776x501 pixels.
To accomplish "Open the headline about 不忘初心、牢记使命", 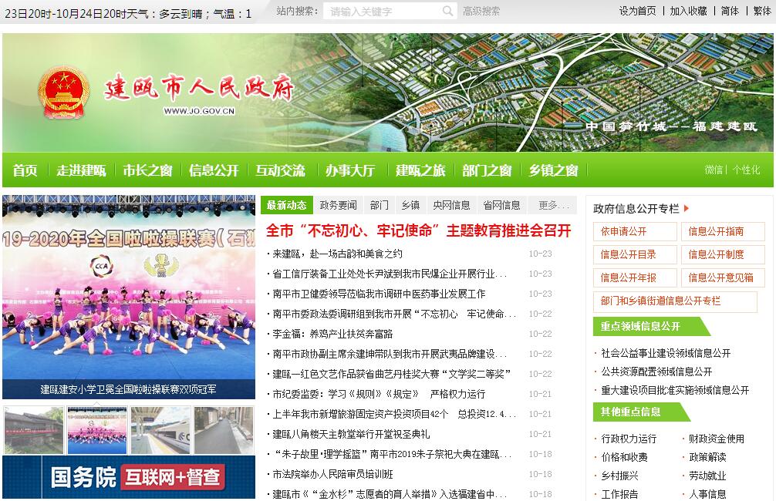I will (x=418, y=230).
